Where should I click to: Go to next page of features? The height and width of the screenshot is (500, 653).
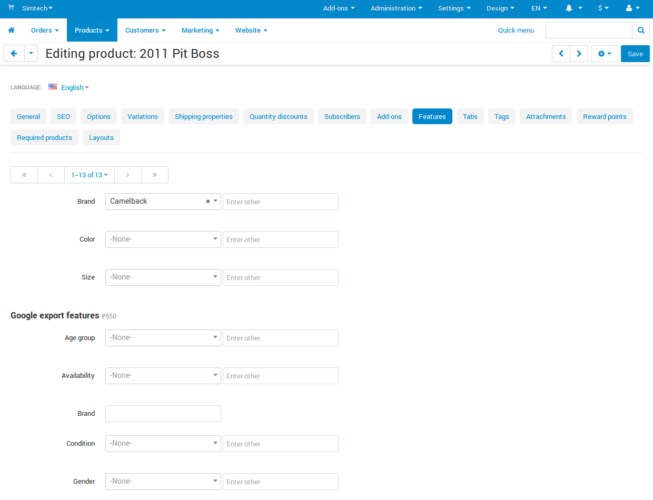(x=128, y=175)
